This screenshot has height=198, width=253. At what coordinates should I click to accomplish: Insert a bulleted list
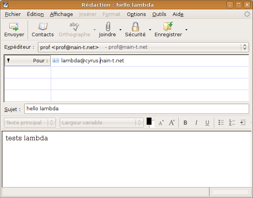221,123
